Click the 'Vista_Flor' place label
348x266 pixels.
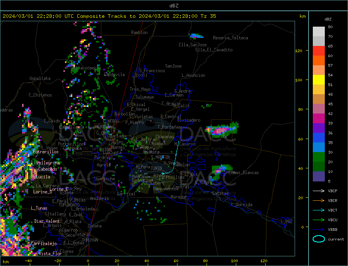click(50, 254)
